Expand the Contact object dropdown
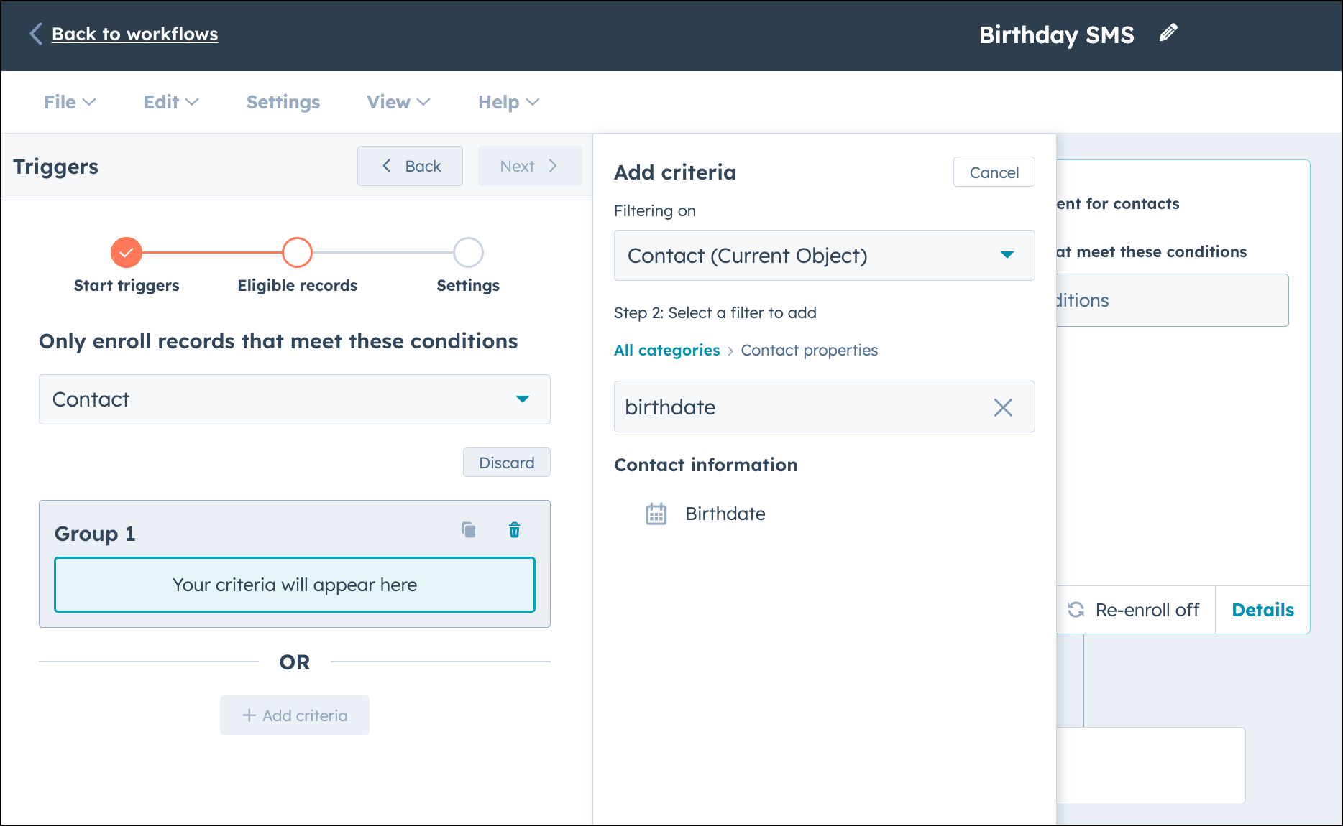 (295, 399)
